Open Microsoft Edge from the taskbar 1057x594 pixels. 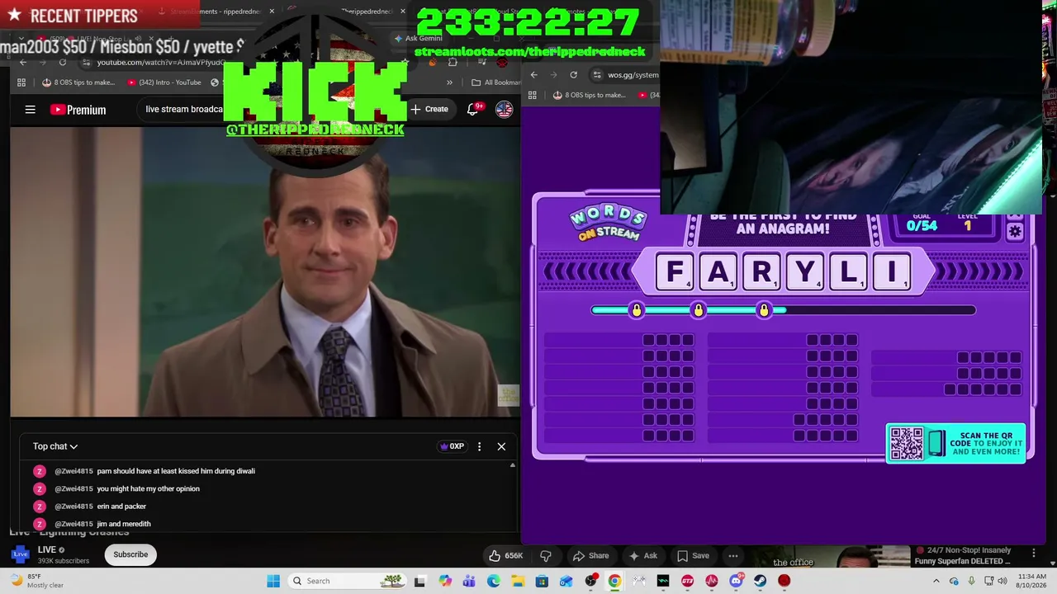[494, 581]
